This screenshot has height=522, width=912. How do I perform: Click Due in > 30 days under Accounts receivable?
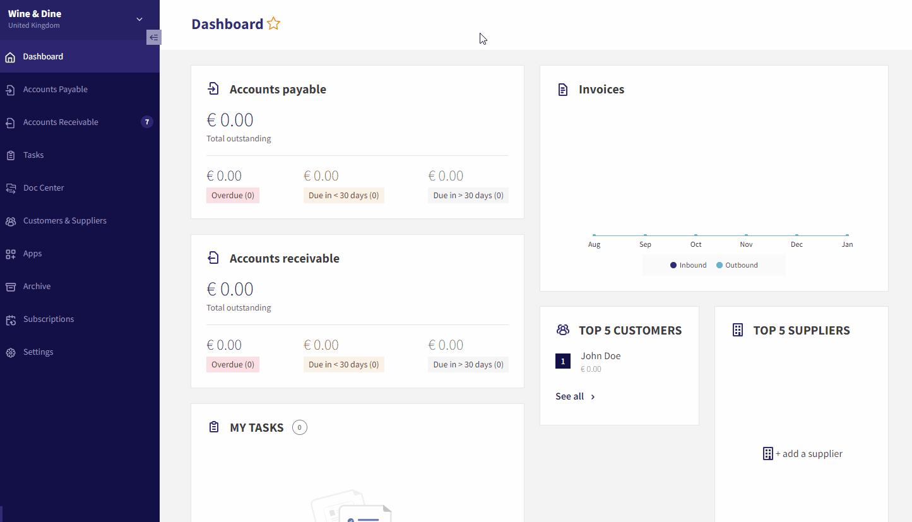tap(468, 365)
